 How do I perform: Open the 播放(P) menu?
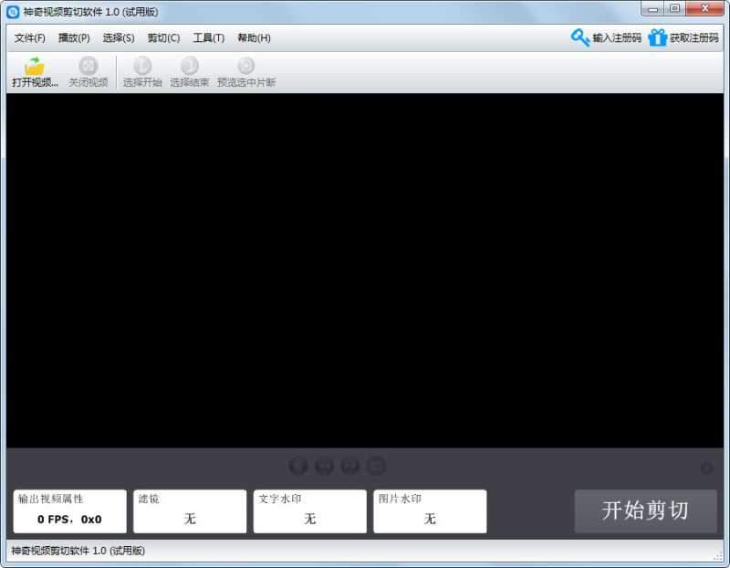[x=74, y=38]
